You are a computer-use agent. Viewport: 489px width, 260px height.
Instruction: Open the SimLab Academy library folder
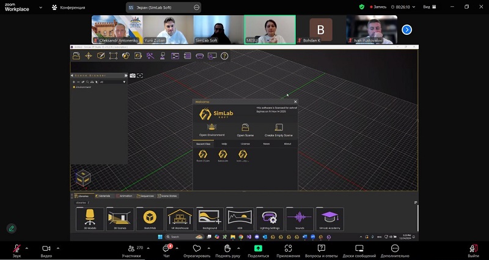[329, 219]
